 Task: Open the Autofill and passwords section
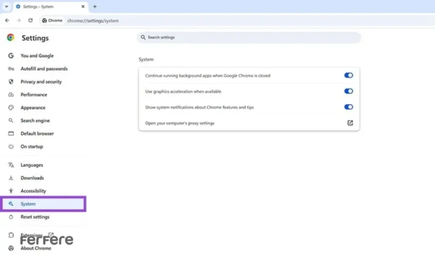point(44,69)
